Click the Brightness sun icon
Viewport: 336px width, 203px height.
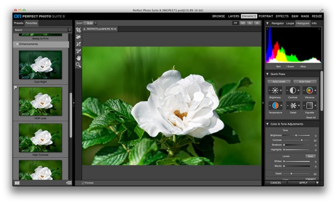(x=275, y=90)
